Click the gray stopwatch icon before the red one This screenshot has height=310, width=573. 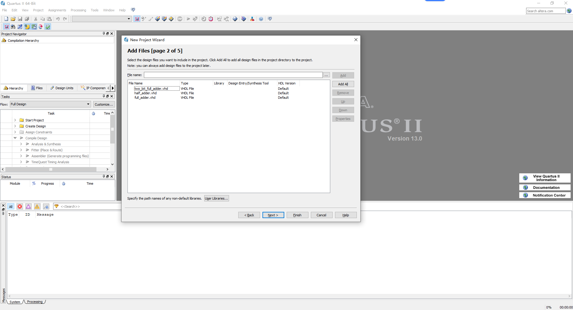204,19
